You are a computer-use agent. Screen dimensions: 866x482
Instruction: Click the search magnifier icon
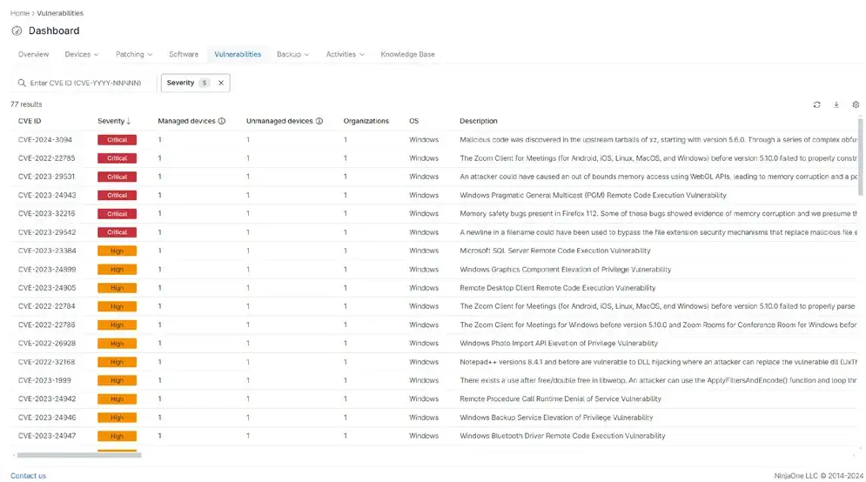[x=22, y=83]
